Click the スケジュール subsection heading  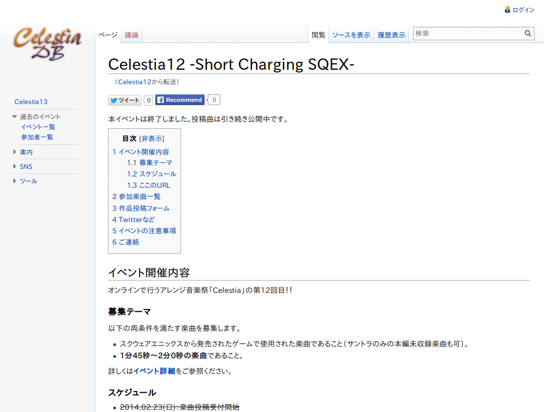coord(132,392)
